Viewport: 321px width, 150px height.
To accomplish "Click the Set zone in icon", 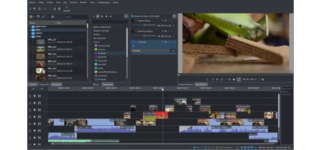I will point(207,79).
